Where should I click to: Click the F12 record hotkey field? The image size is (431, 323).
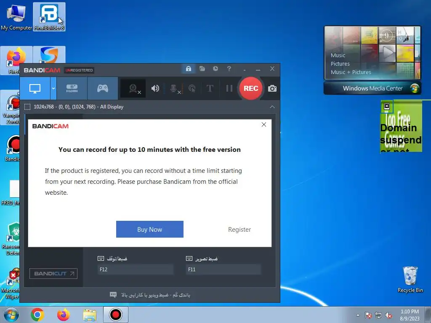coord(136,270)
